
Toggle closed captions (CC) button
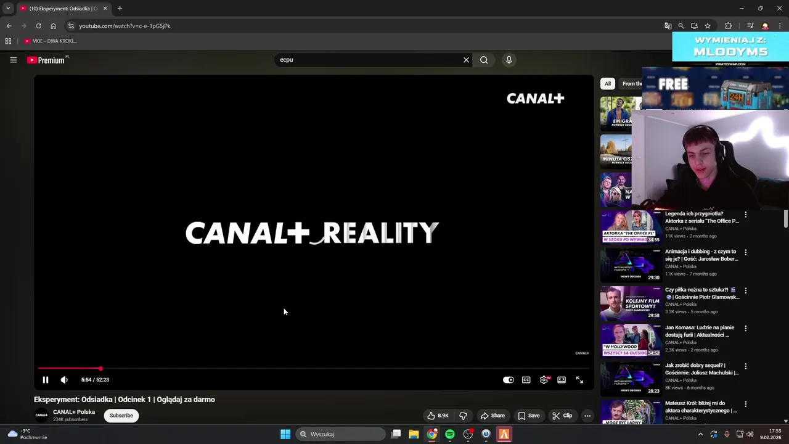coord(526,380)
